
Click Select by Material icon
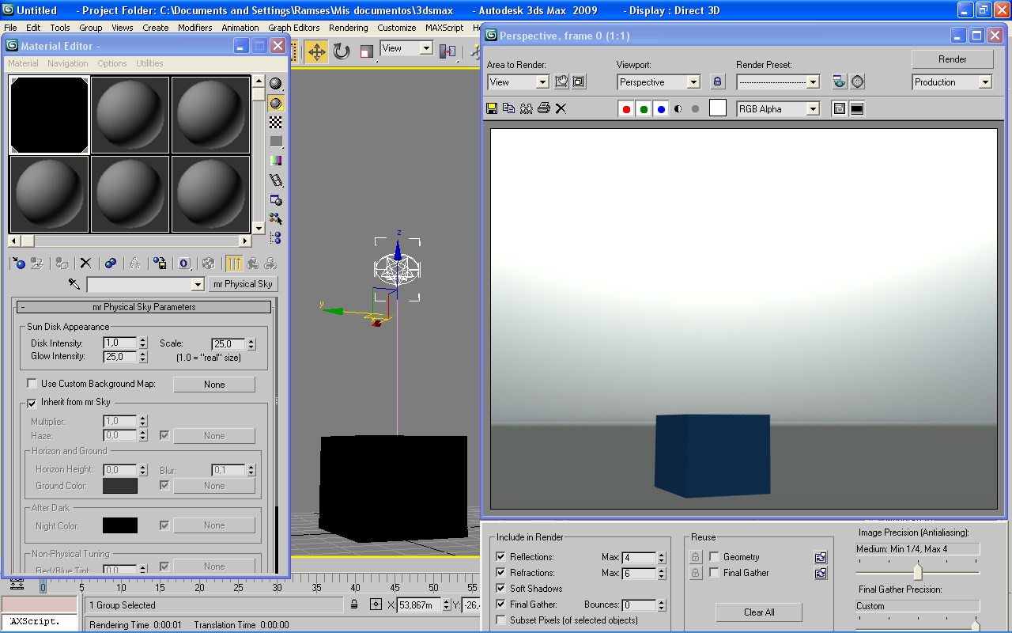[276, 218]
